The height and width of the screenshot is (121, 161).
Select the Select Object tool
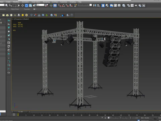pos(6,5)
